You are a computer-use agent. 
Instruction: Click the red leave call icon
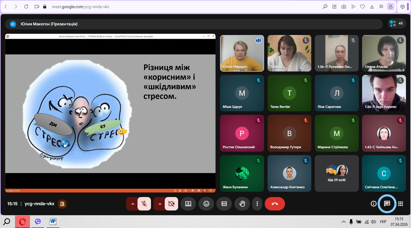coord(275,204)
